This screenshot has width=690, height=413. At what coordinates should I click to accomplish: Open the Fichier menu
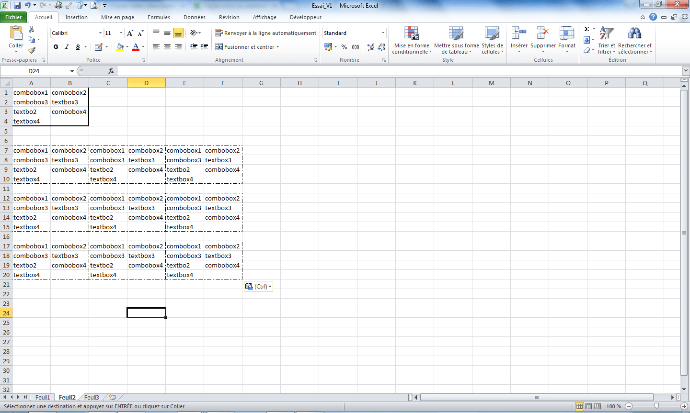[x=13, y=17]
